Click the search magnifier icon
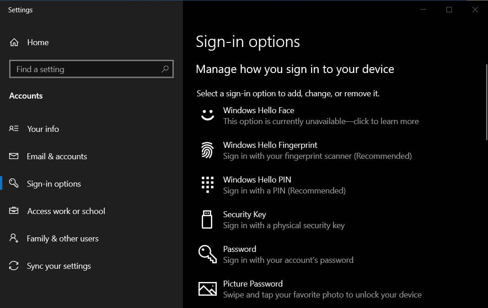The height and width of the screenshot is (308, 488). (165, 69)
